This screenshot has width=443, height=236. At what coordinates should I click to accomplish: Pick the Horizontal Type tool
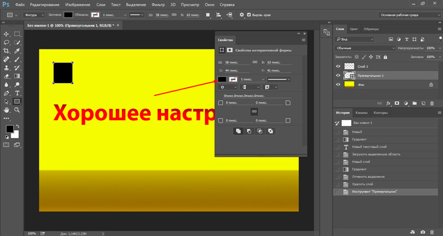point(17,93)
